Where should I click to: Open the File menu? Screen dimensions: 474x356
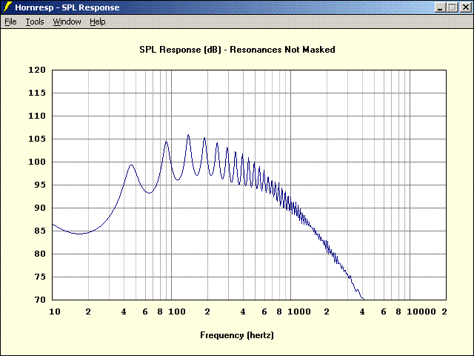coord(10,22)
